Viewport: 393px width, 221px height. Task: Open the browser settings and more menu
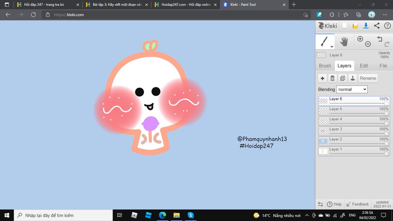[385, 15]
